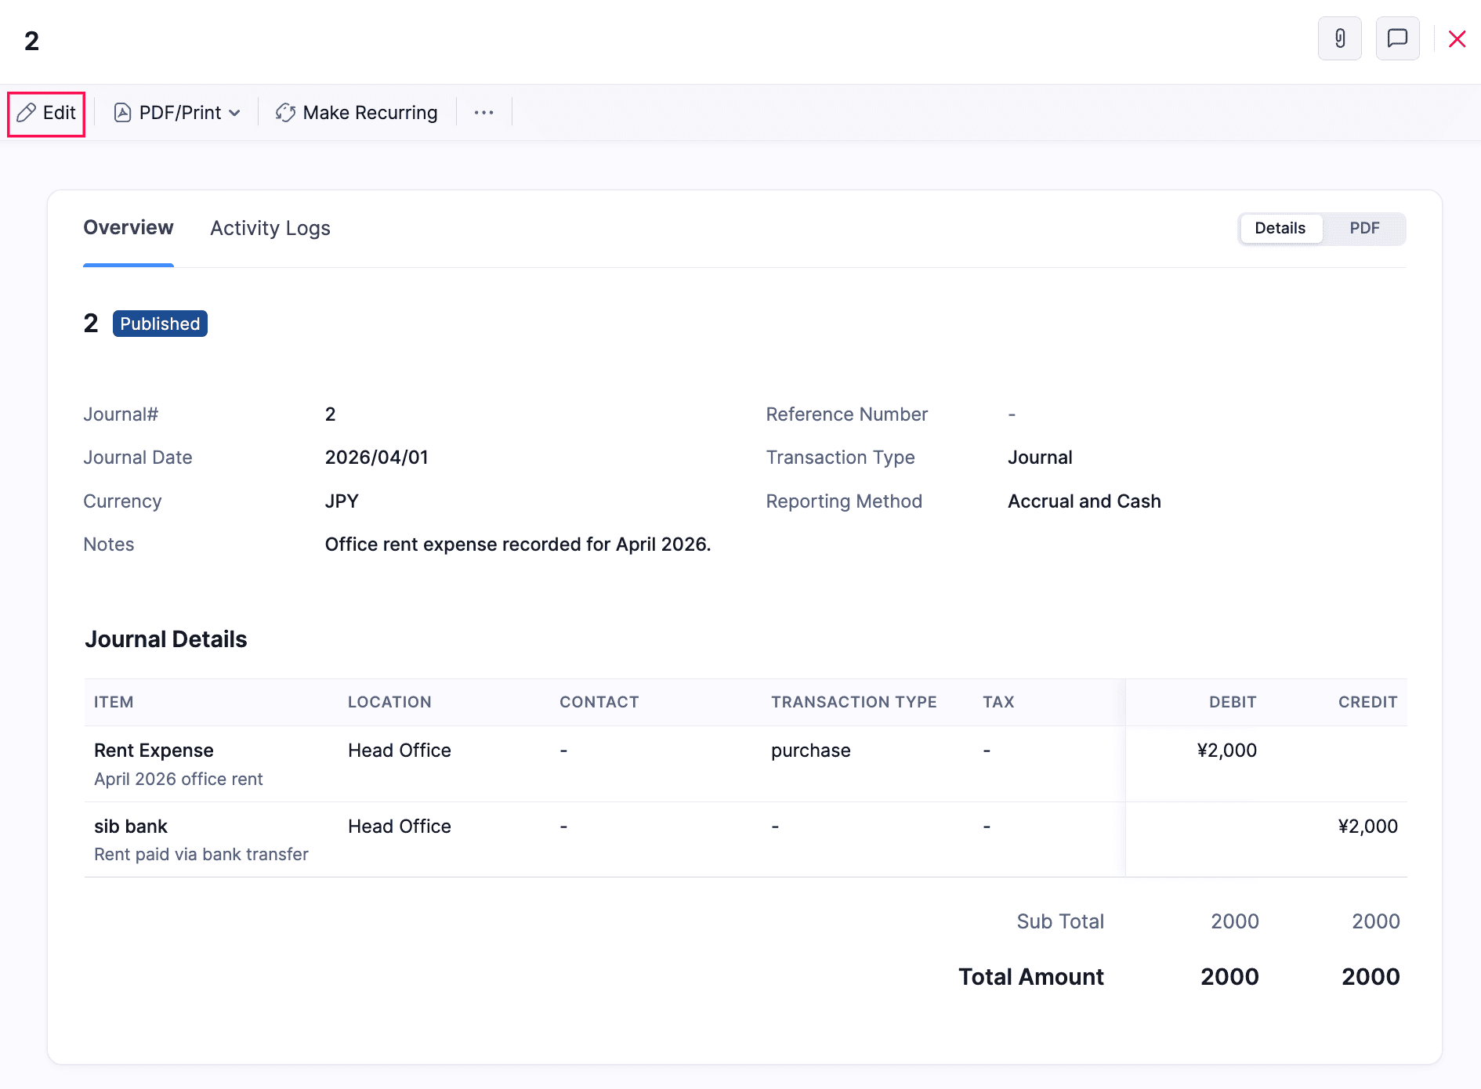Select the Details view toggle
The height and width of the screenshot is (1089, 1481).
pos(1280,228)
